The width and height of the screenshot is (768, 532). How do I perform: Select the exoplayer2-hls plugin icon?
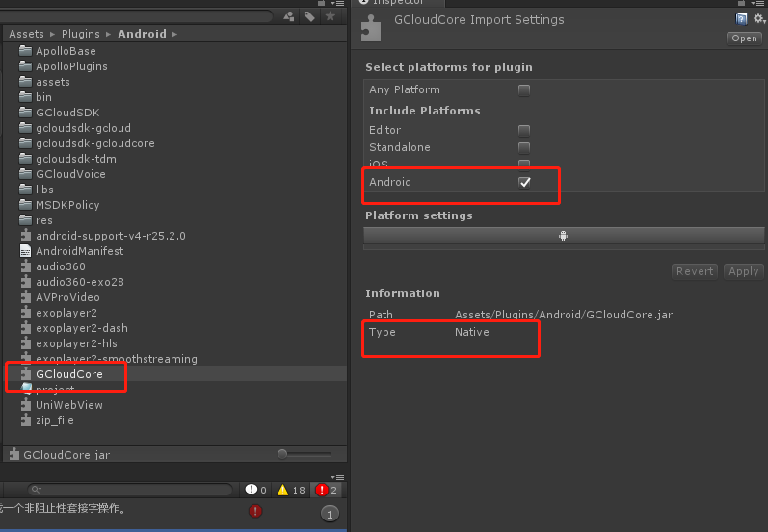[x=25, y=343]
